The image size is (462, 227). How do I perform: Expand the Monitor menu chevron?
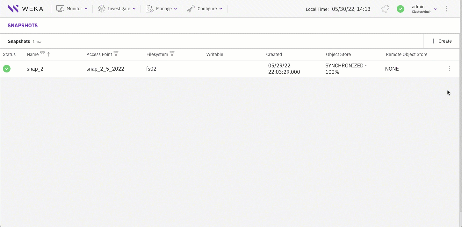tap(86, 9)
